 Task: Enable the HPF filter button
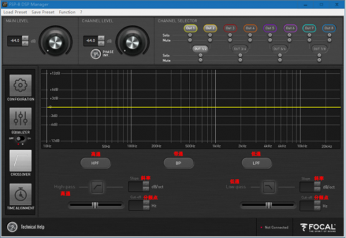pos(95,163)
